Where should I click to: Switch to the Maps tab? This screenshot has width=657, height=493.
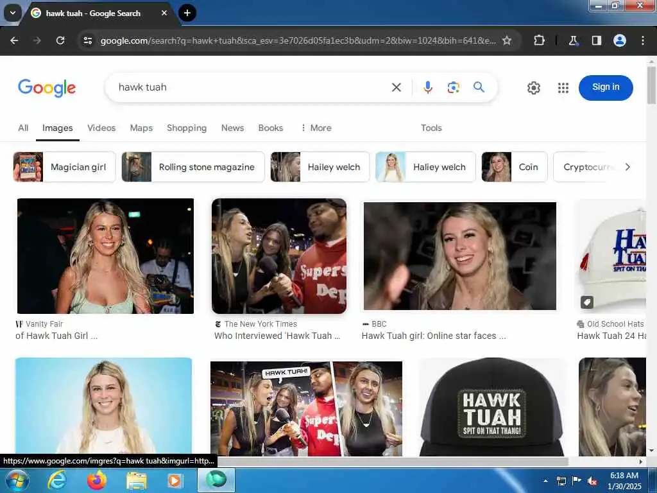click(x=141, y=128)
